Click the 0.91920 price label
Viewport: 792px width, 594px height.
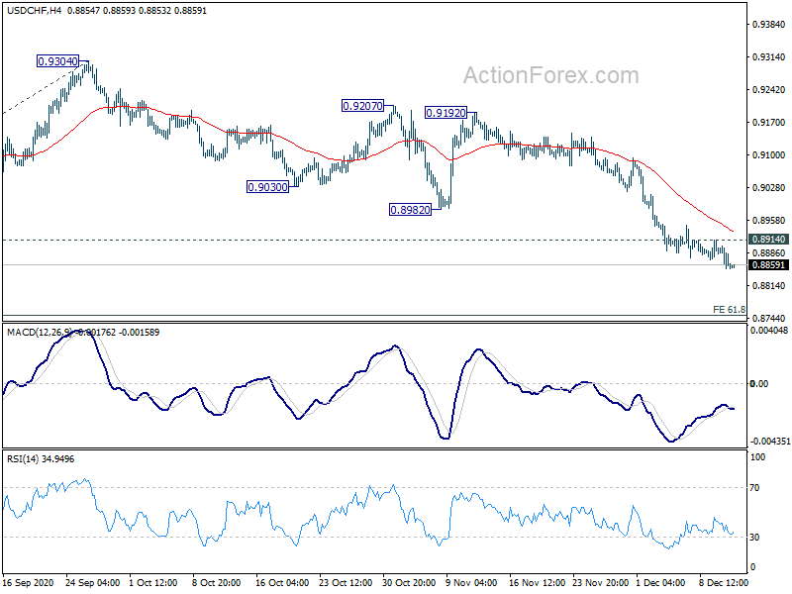(445, 113)
